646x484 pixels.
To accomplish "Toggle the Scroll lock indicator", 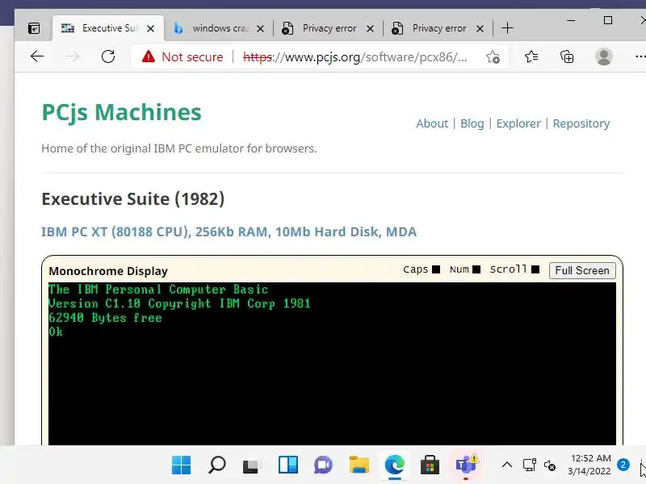I will click(x=535, y=269).
